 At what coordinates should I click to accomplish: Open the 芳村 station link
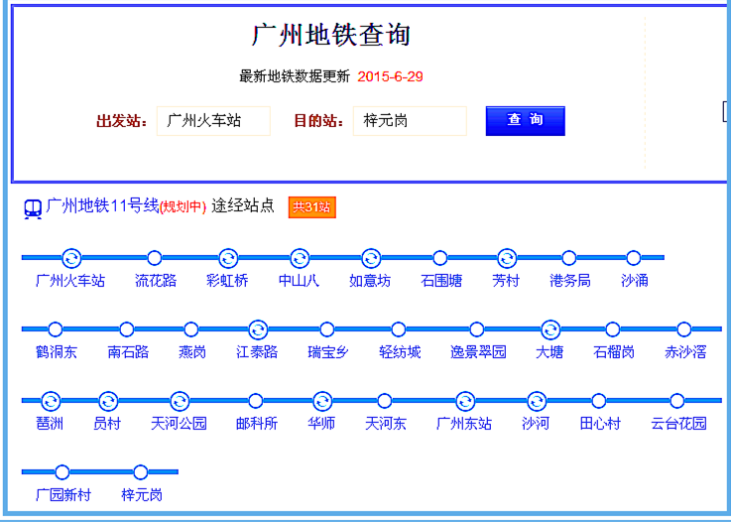pos(506,281)
